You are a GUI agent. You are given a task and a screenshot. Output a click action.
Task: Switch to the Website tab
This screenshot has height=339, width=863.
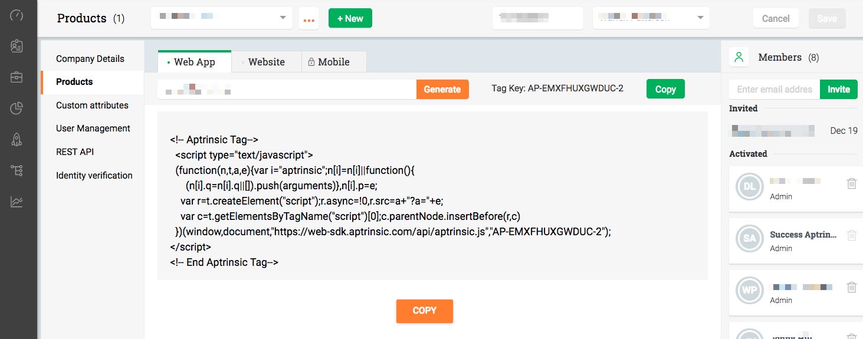tap(267, 62)
